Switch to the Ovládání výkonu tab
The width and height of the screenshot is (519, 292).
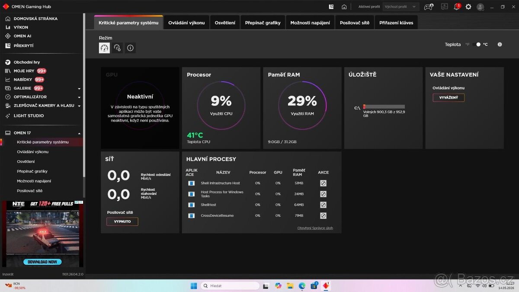point(186,22)
